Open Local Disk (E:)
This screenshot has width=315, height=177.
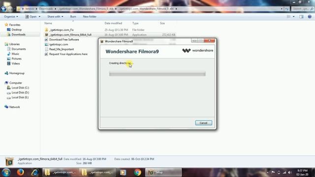click(20, 97)
